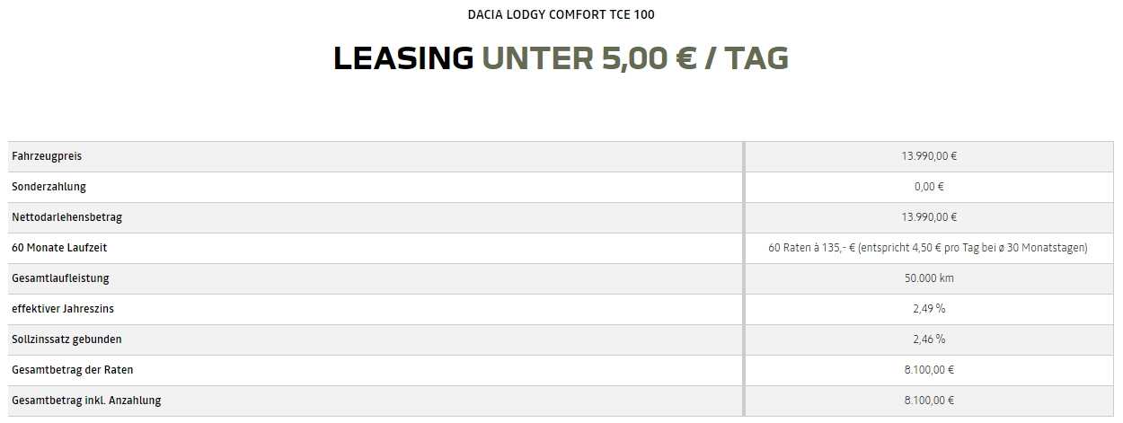
Task: Click the Gesamtbetrag der Raten value 8.100,00 €
Action: pyautogui.click(x=929, y=370)
